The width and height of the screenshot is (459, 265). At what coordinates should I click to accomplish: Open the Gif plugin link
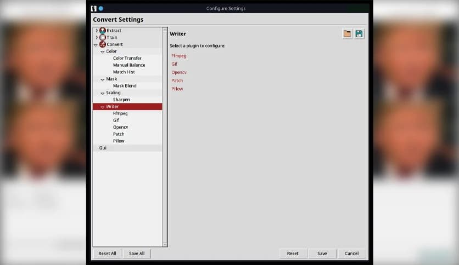(175, 64)
